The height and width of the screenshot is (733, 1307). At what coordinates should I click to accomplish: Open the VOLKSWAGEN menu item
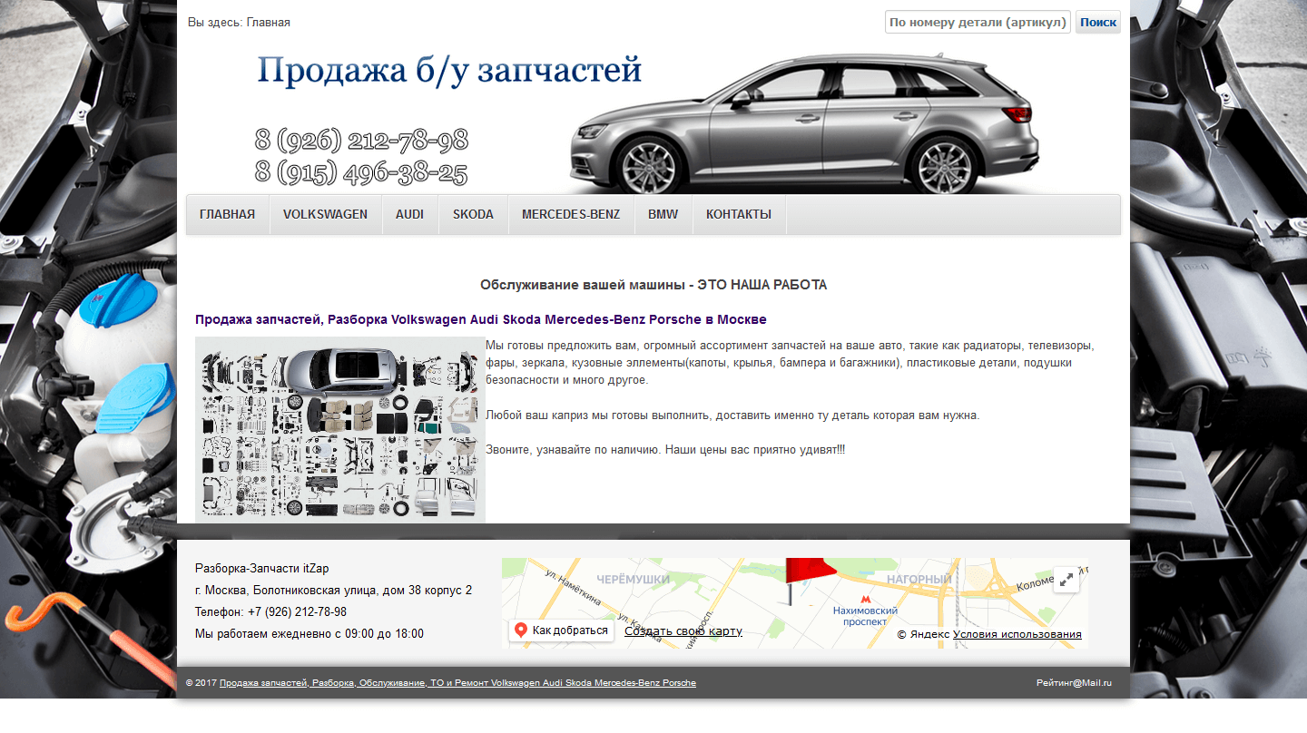pyautogui.click(x=326, y=215)
